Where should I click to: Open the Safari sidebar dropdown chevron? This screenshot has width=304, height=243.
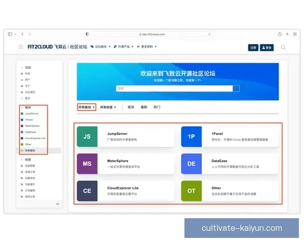coord(15,34)
